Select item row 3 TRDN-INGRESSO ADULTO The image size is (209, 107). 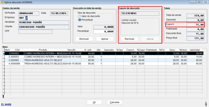pyautogui.click(x=103, y=60)
